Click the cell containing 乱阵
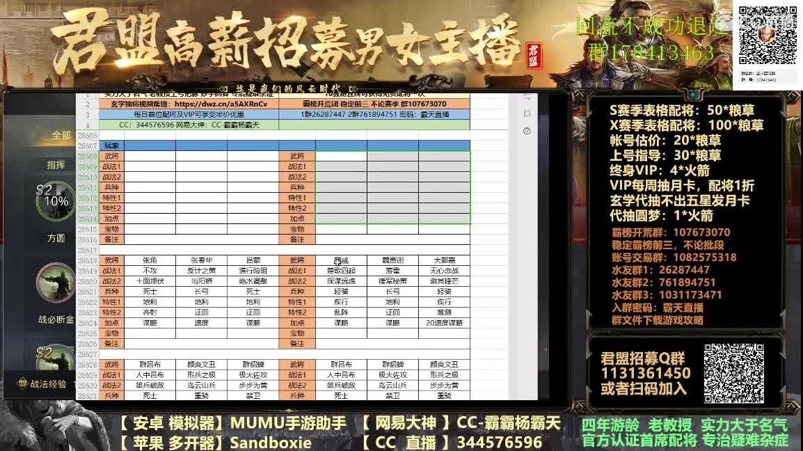The height and width of the screenshot is (451, 803). coord(341,312)
